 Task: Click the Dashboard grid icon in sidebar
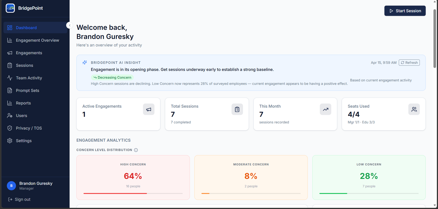10,28
